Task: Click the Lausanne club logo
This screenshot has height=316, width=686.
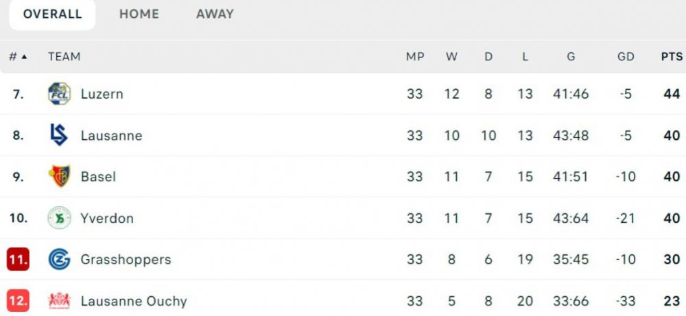Action: pos(59,135)
